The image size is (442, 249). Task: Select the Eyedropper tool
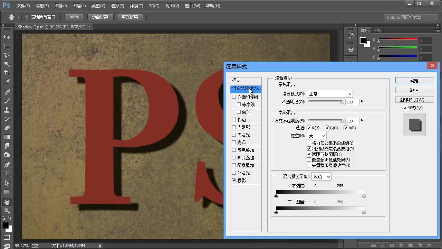(x=7, y=82)
